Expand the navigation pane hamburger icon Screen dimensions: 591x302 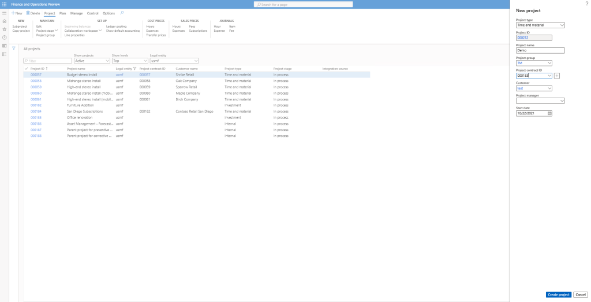point(4,13)
